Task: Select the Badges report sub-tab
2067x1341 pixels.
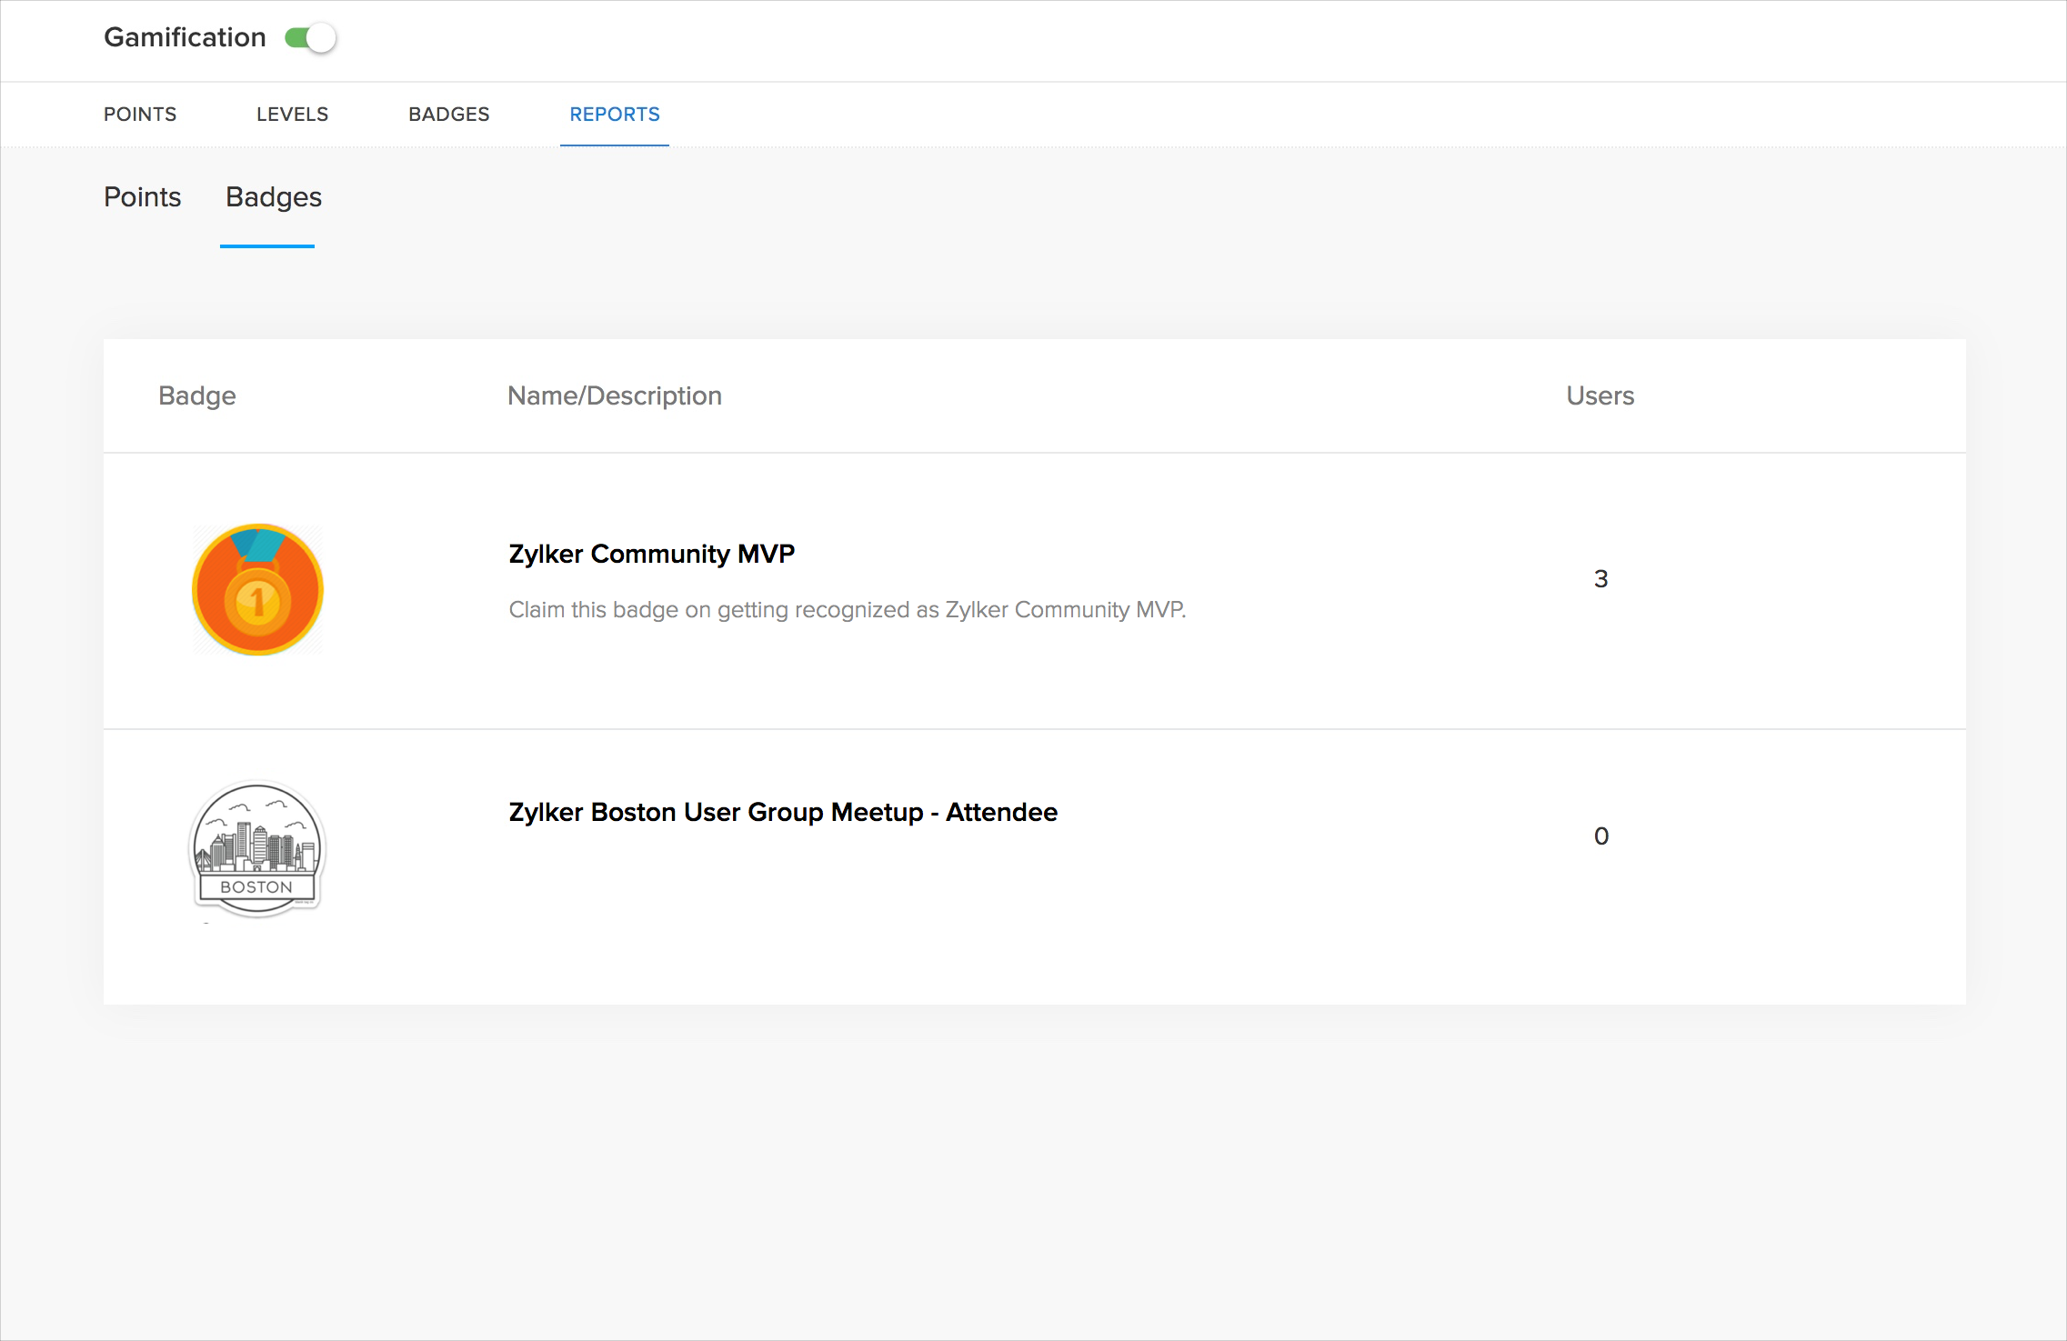Action: coord(273,197)
